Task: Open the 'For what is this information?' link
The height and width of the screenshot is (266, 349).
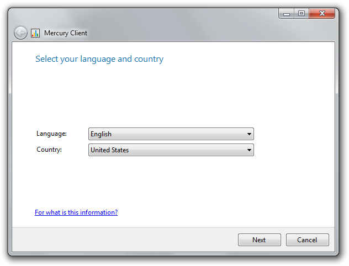Action: [x=76, y=212]
